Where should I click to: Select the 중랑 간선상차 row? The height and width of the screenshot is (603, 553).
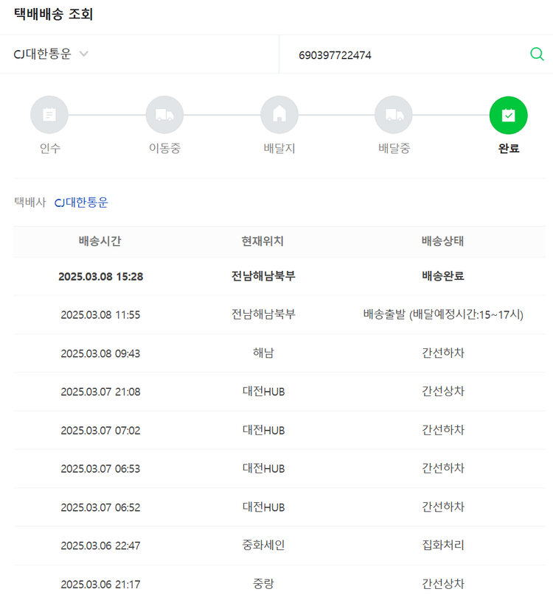coord(279,584)
